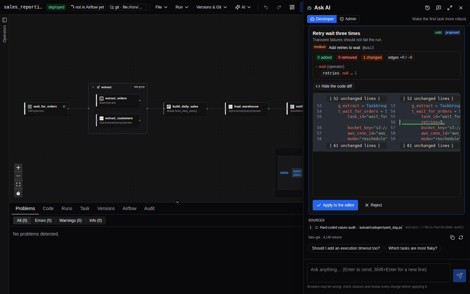Image resolution: width=470 pixels, height=294 pixels.
Task: Switch to the Runs tab
Action: [67, 208]
